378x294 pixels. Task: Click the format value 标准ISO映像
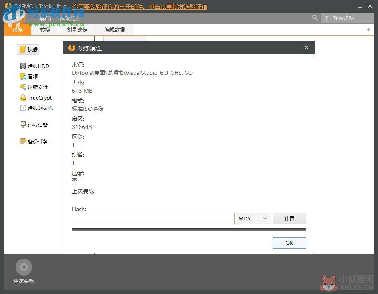tap(87, 109)
